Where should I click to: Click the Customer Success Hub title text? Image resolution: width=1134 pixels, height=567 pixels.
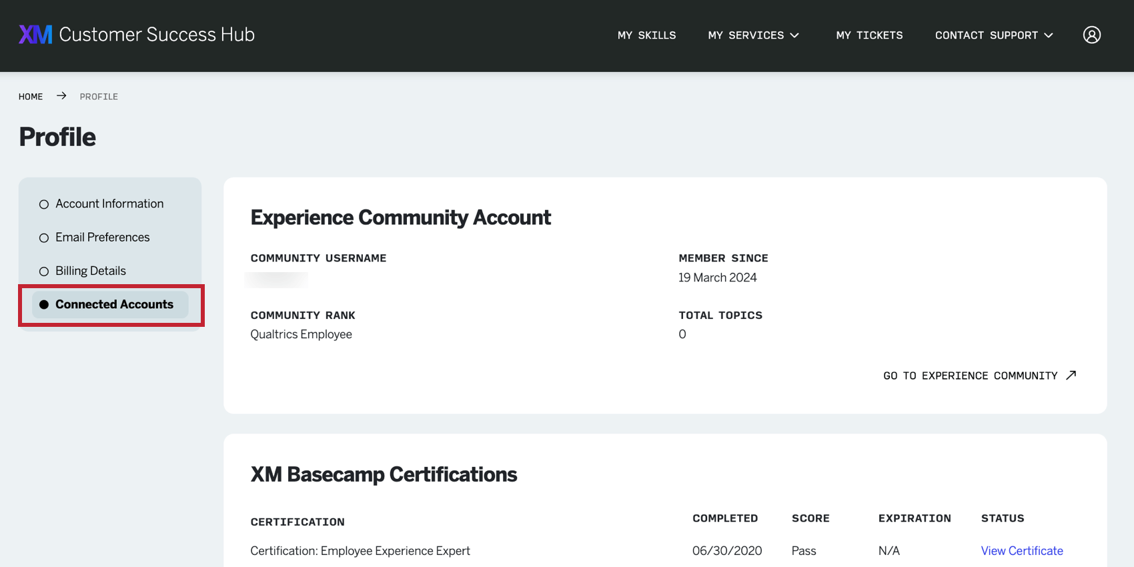157,35
